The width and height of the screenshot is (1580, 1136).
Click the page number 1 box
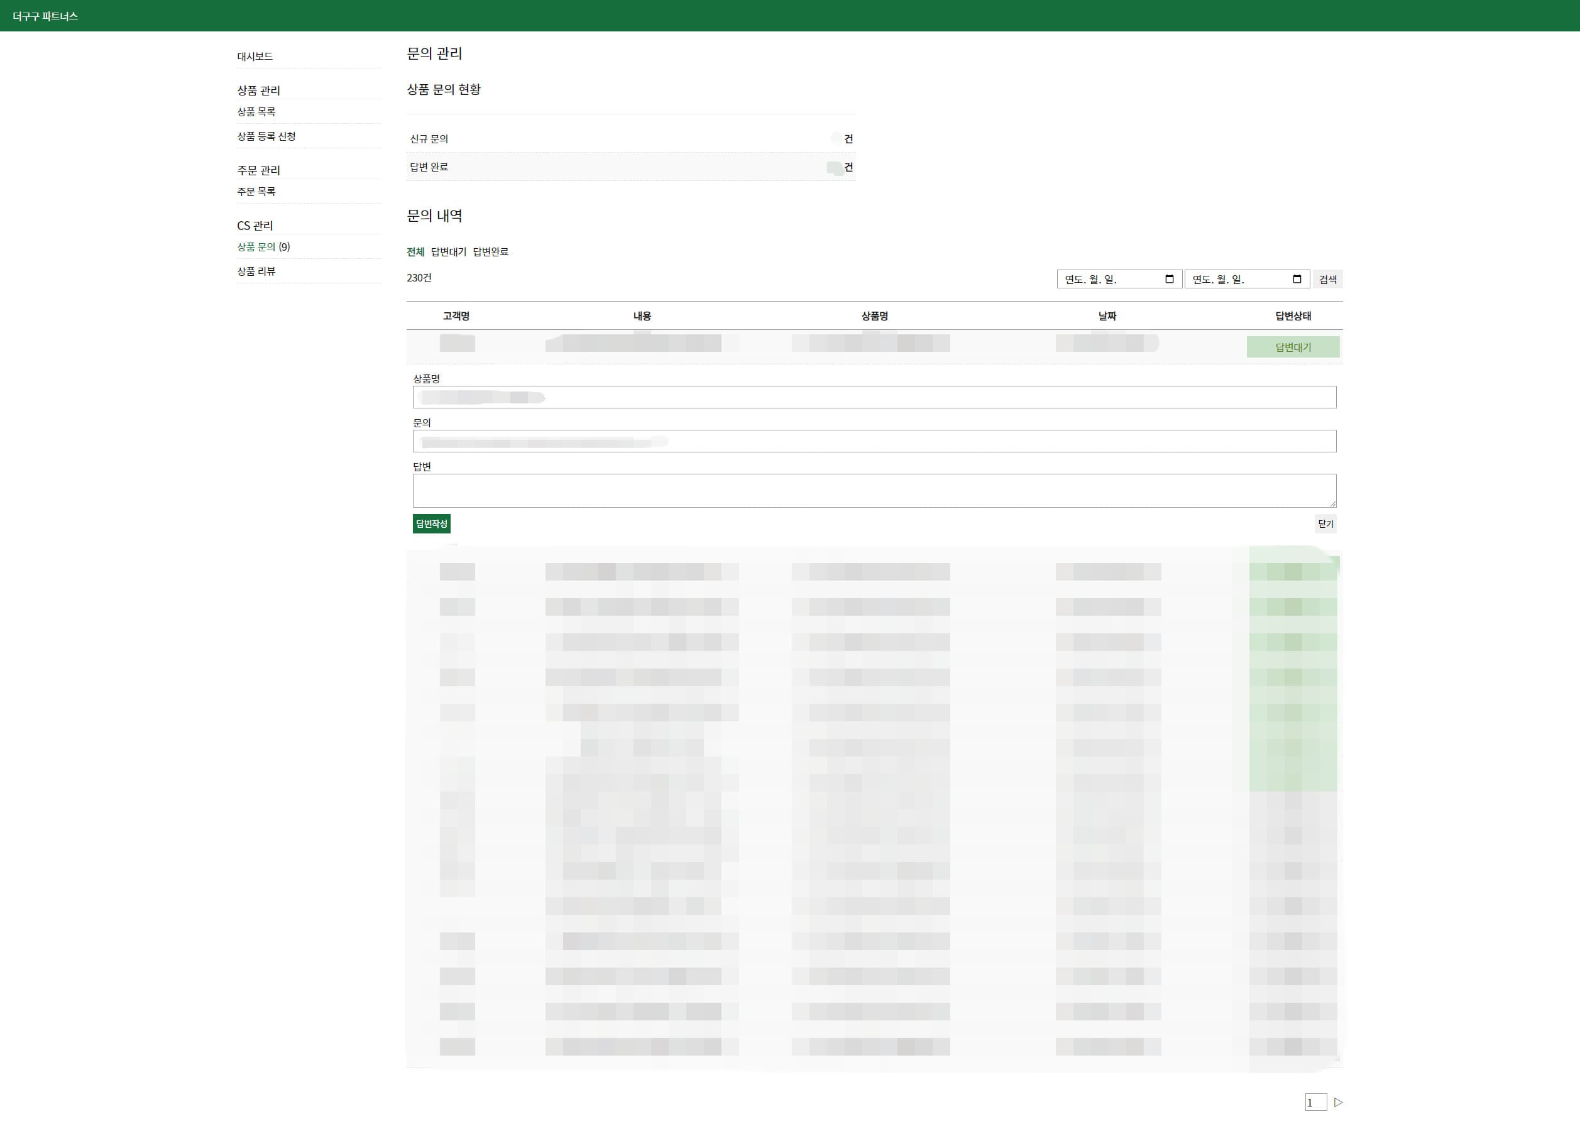pyautogui.click(x=1315, y=1103)
